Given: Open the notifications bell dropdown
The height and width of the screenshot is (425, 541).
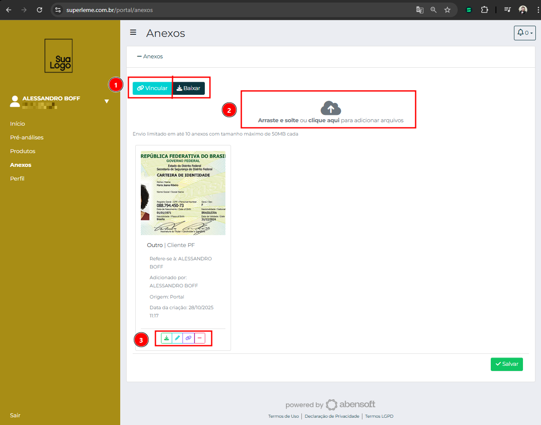Looking at the screenshot, I should click(x=524, y=33).
